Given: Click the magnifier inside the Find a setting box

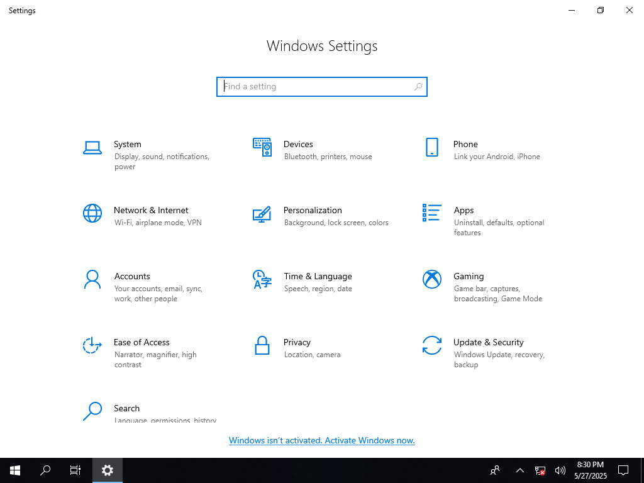Looking at the screenshot, I should [418, 87].
